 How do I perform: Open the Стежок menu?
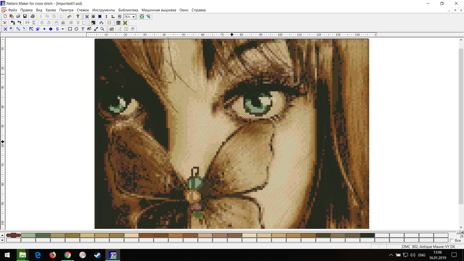click(x=83, y=10)
